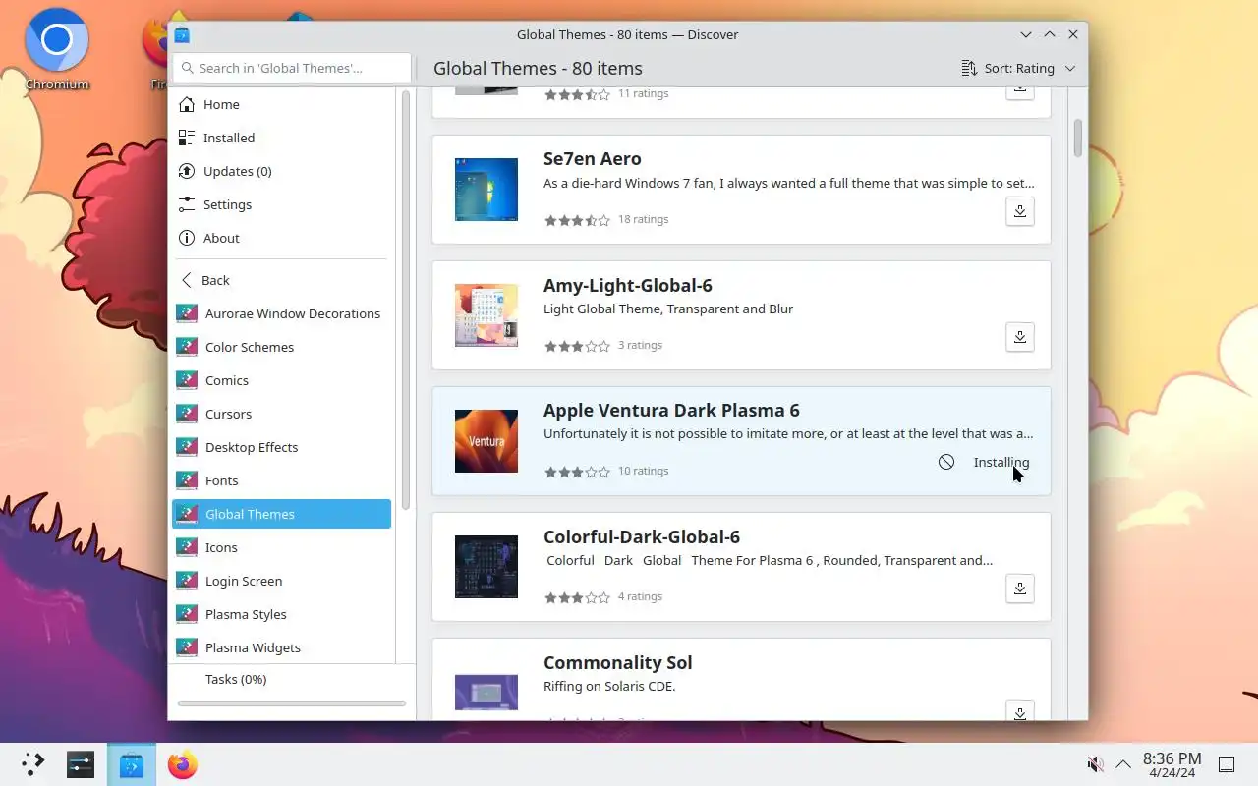The image size is (1258, 786).
Task: Click the Installed list icon
Action: click(x=187, y=138)
